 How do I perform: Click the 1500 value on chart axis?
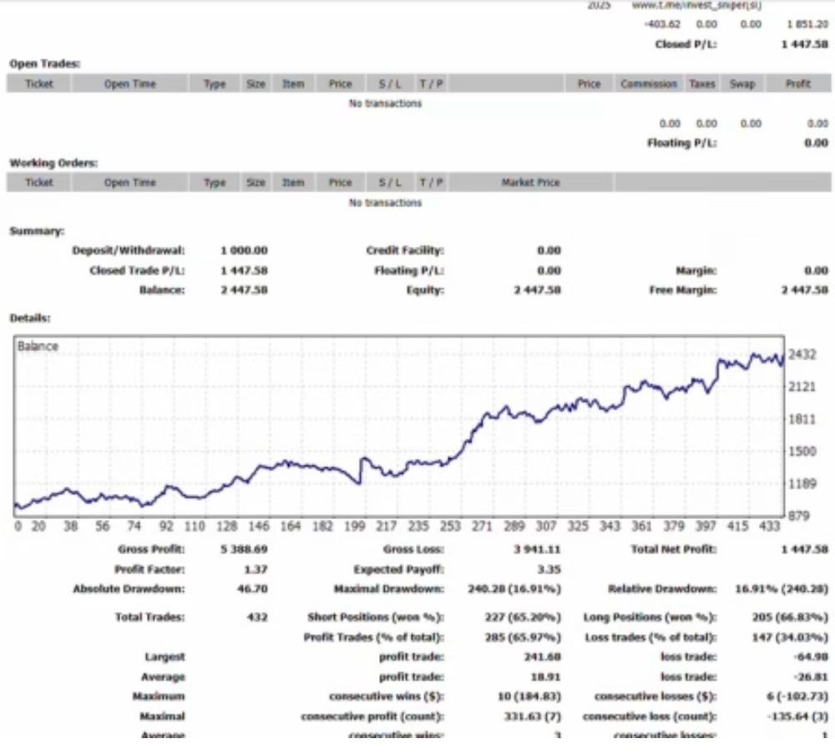point(802,451)
